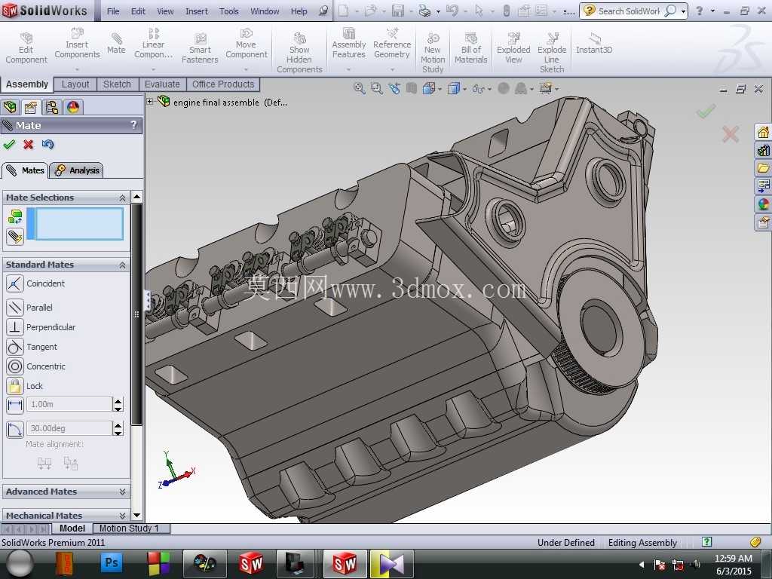Toggle the Perpendicular mate button
The image size is (772, 579).
pos(15,327)
